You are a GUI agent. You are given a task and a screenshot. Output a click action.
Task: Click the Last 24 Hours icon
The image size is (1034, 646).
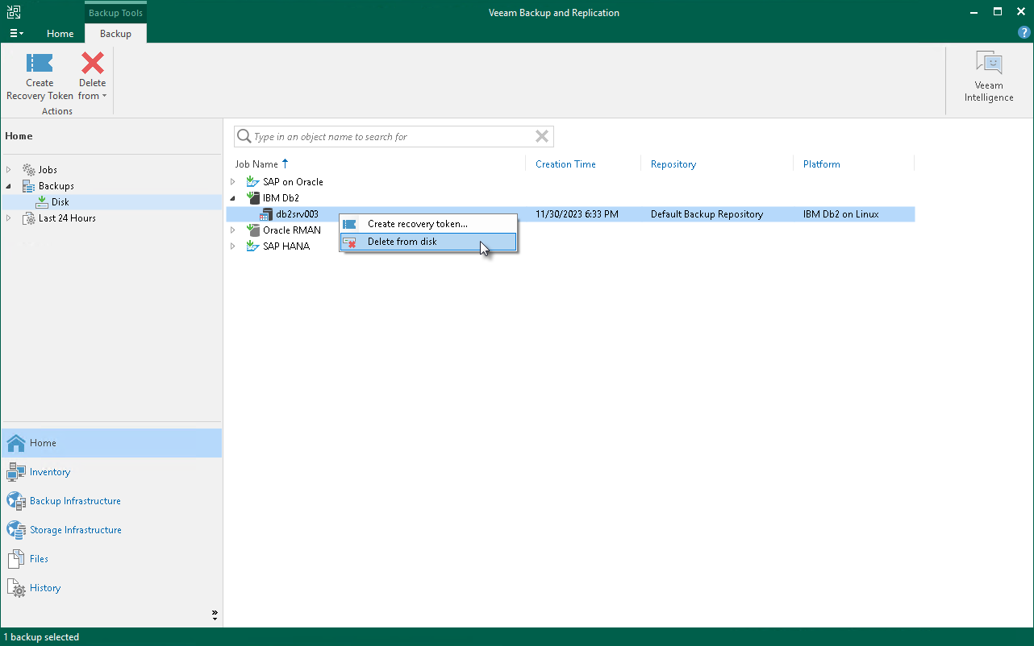click(x=29, y=218)
